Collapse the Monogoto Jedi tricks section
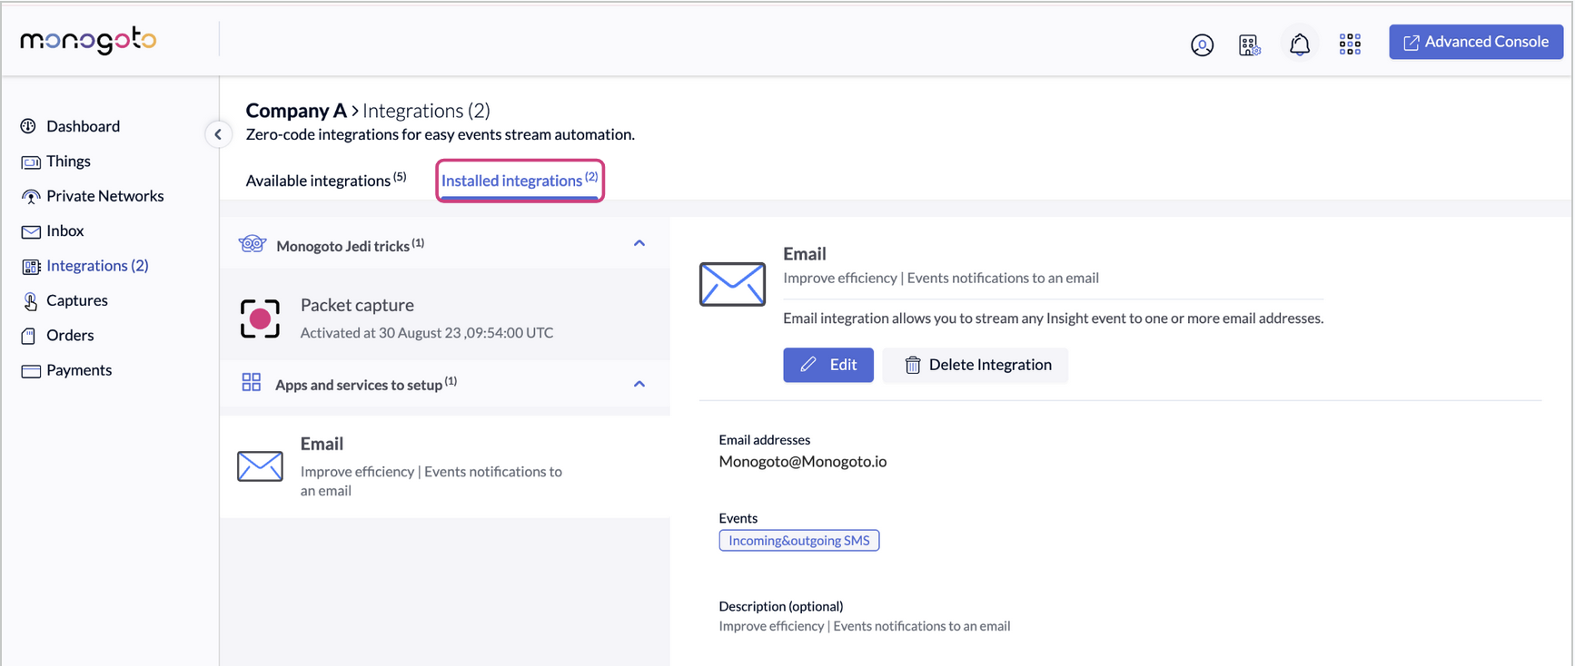The width and height of the screenshot is (1575, 666). pos(639,243)
